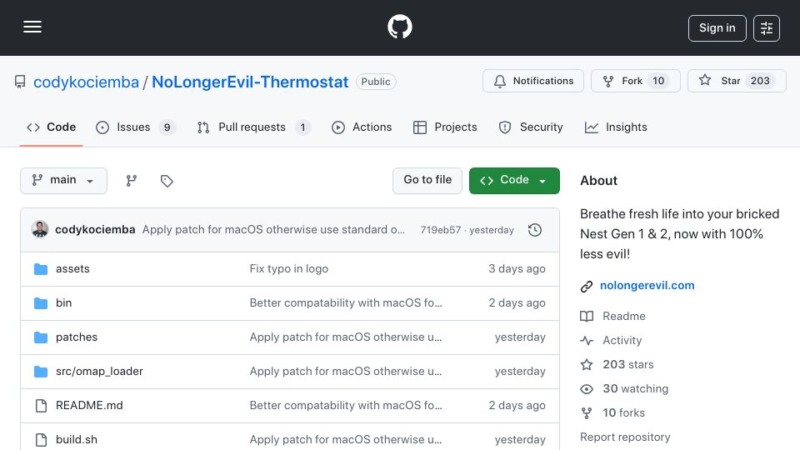Screen dimensions: 800x450
Task: Click codykociemba avatar in commit row
Action: point(40,230)
